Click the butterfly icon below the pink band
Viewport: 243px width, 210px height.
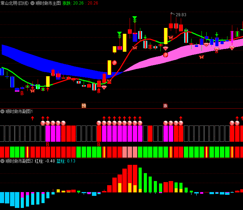(202, 57)
